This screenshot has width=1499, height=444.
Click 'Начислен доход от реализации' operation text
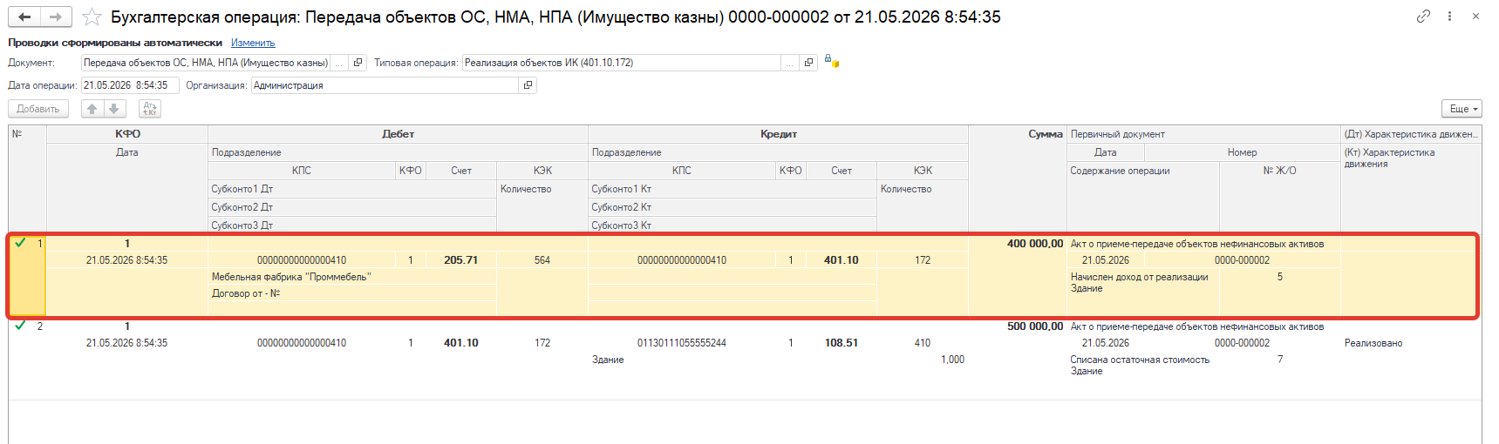tap(1139, 277)
